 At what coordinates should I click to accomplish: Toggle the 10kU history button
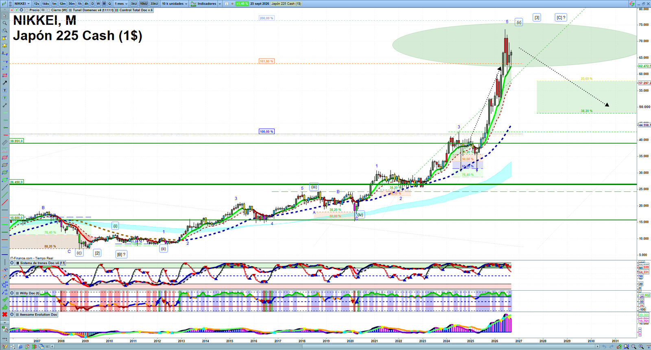click(144, 4)
